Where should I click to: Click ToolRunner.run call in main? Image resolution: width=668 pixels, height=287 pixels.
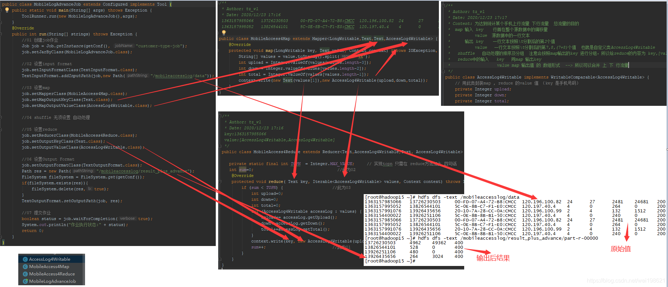(79, 16)
